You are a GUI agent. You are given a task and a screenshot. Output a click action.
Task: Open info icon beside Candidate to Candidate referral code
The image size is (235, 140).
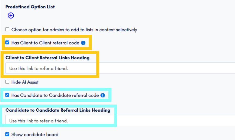(103, 95)
